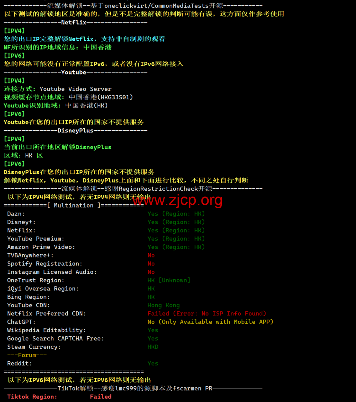
Task: Click the RegionRestrictionCheck header line
Action: (x=133, y=189)
